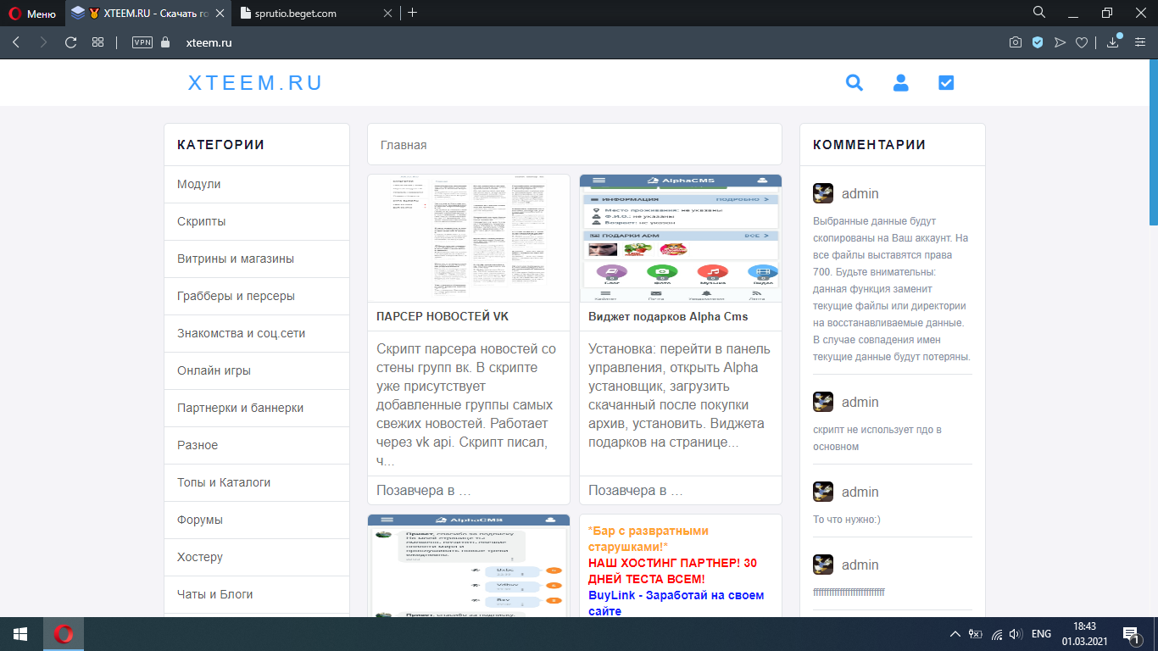Click the XTEEM.RU site logo
The width and height of the screenshot is (1158, 651).
[x=255, y=83]
